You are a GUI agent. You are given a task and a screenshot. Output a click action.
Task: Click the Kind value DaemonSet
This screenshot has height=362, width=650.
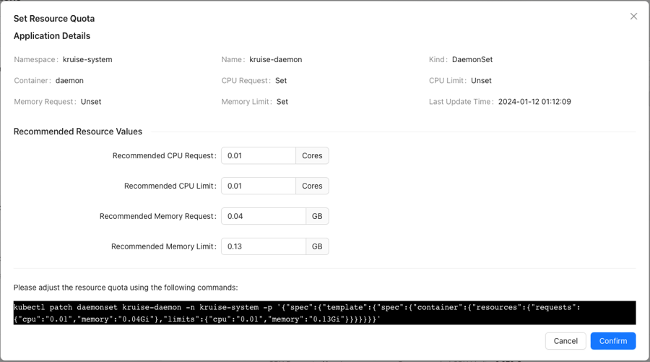click(472, 59)
